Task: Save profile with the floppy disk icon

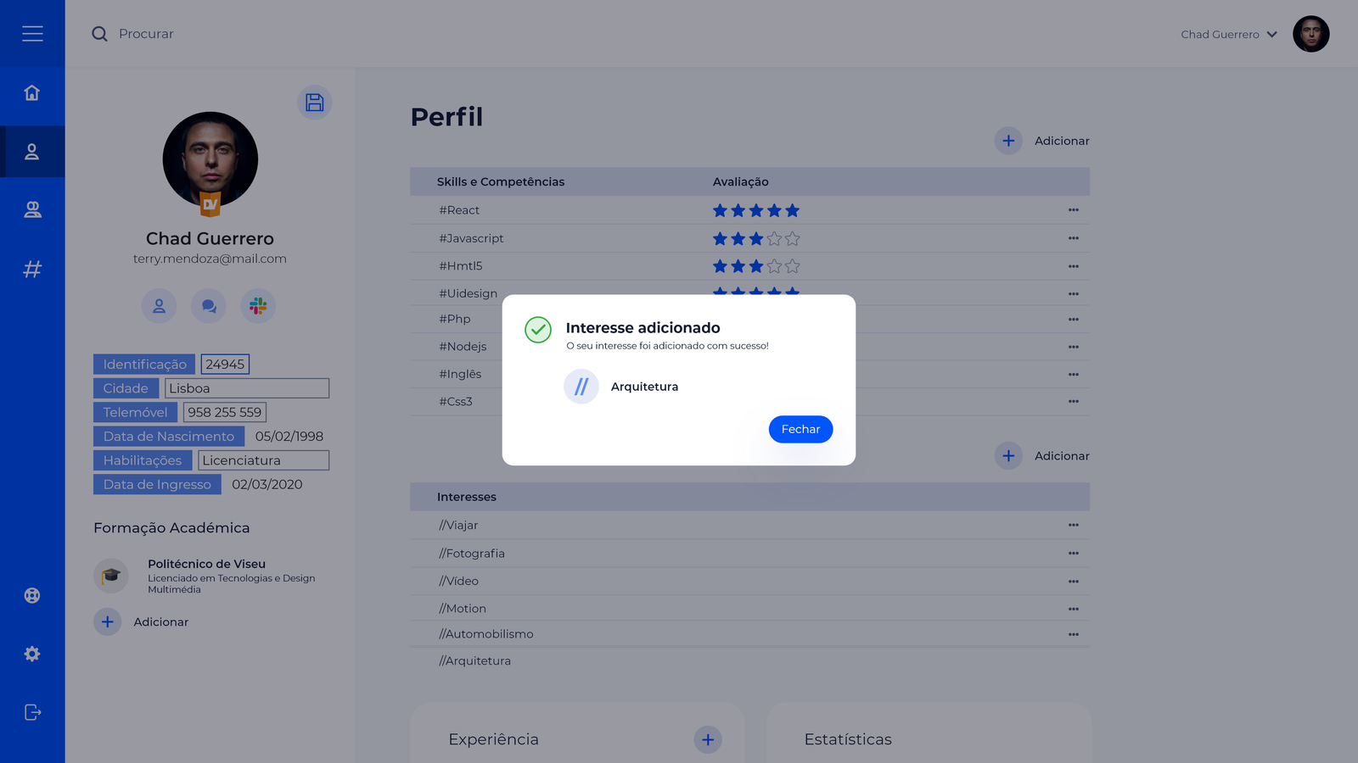Action: coord(315,103)
